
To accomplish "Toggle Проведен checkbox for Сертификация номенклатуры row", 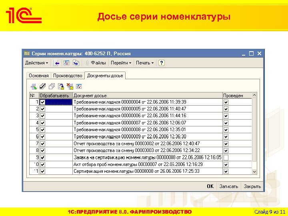I will point(226,171).
